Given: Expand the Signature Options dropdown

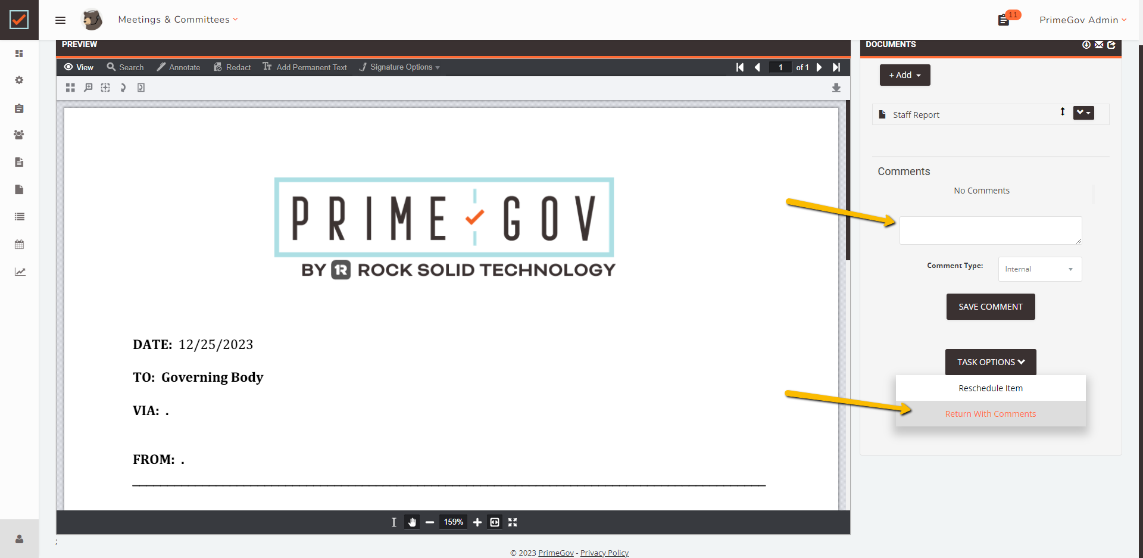Looking at the screenshot, I should click(x=399, y=67).
